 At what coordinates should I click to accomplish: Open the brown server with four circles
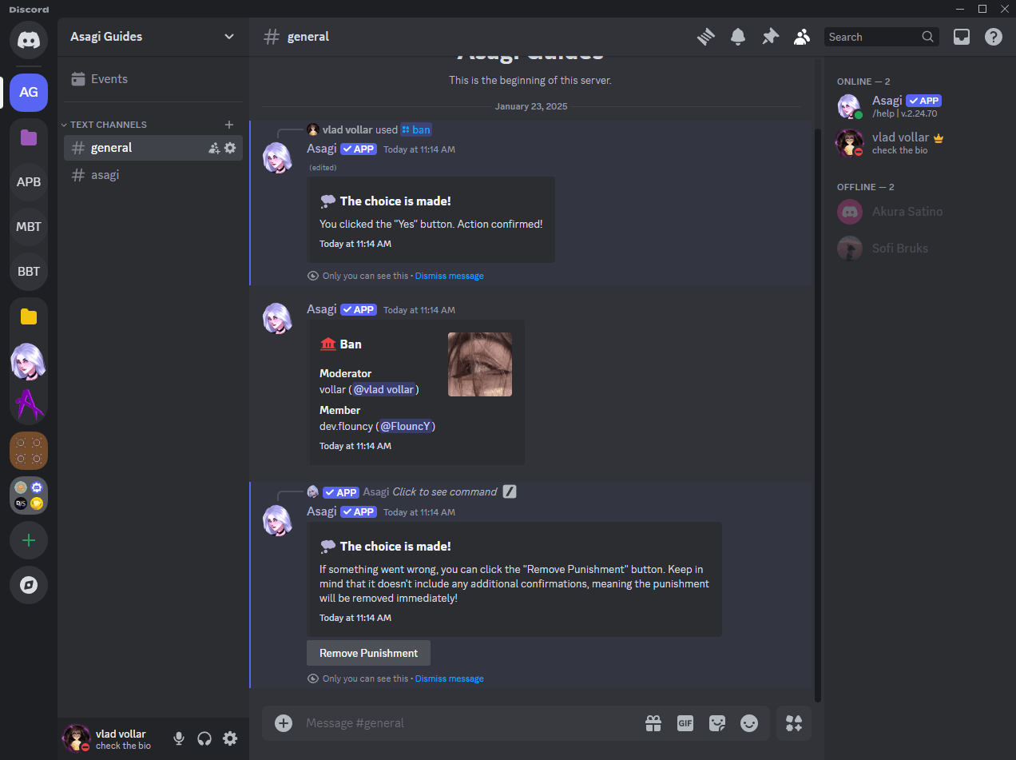point(29,451)
